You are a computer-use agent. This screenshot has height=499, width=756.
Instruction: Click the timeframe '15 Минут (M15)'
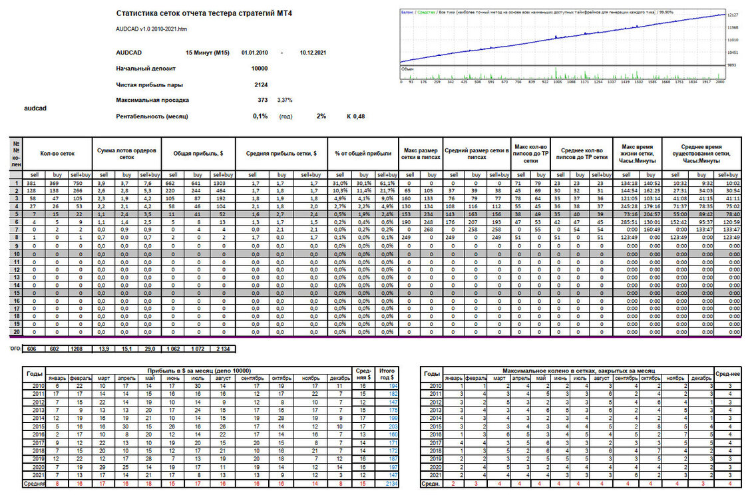tap(208, 53)
